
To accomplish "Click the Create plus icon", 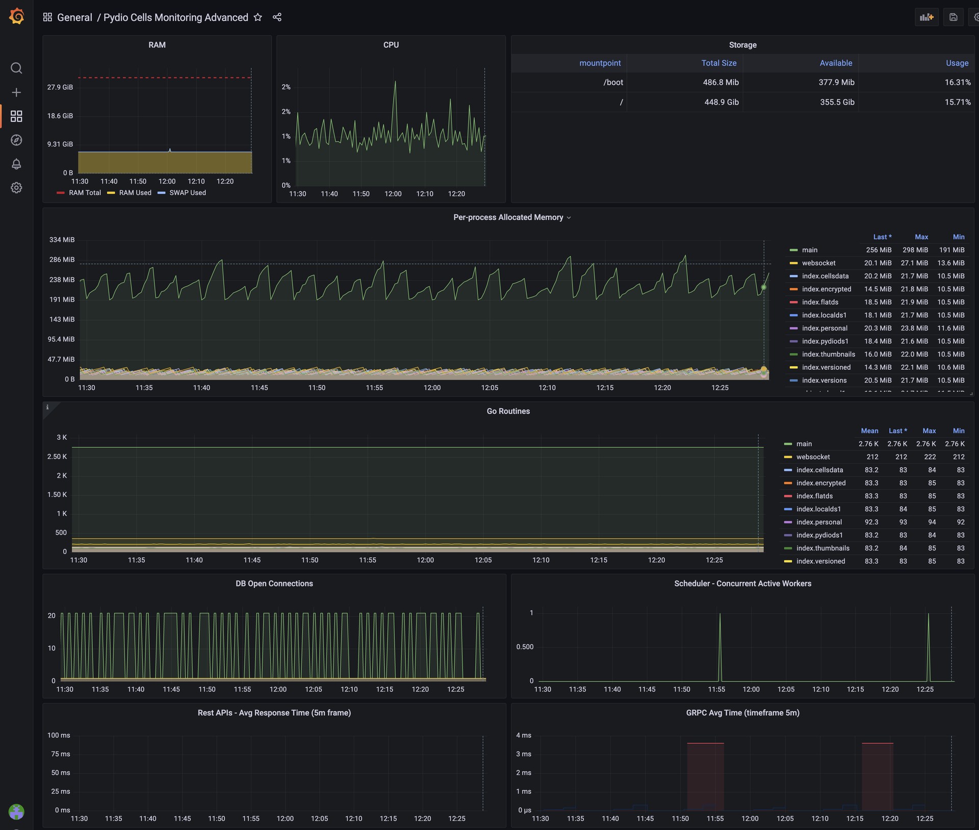I will (16, 92).
